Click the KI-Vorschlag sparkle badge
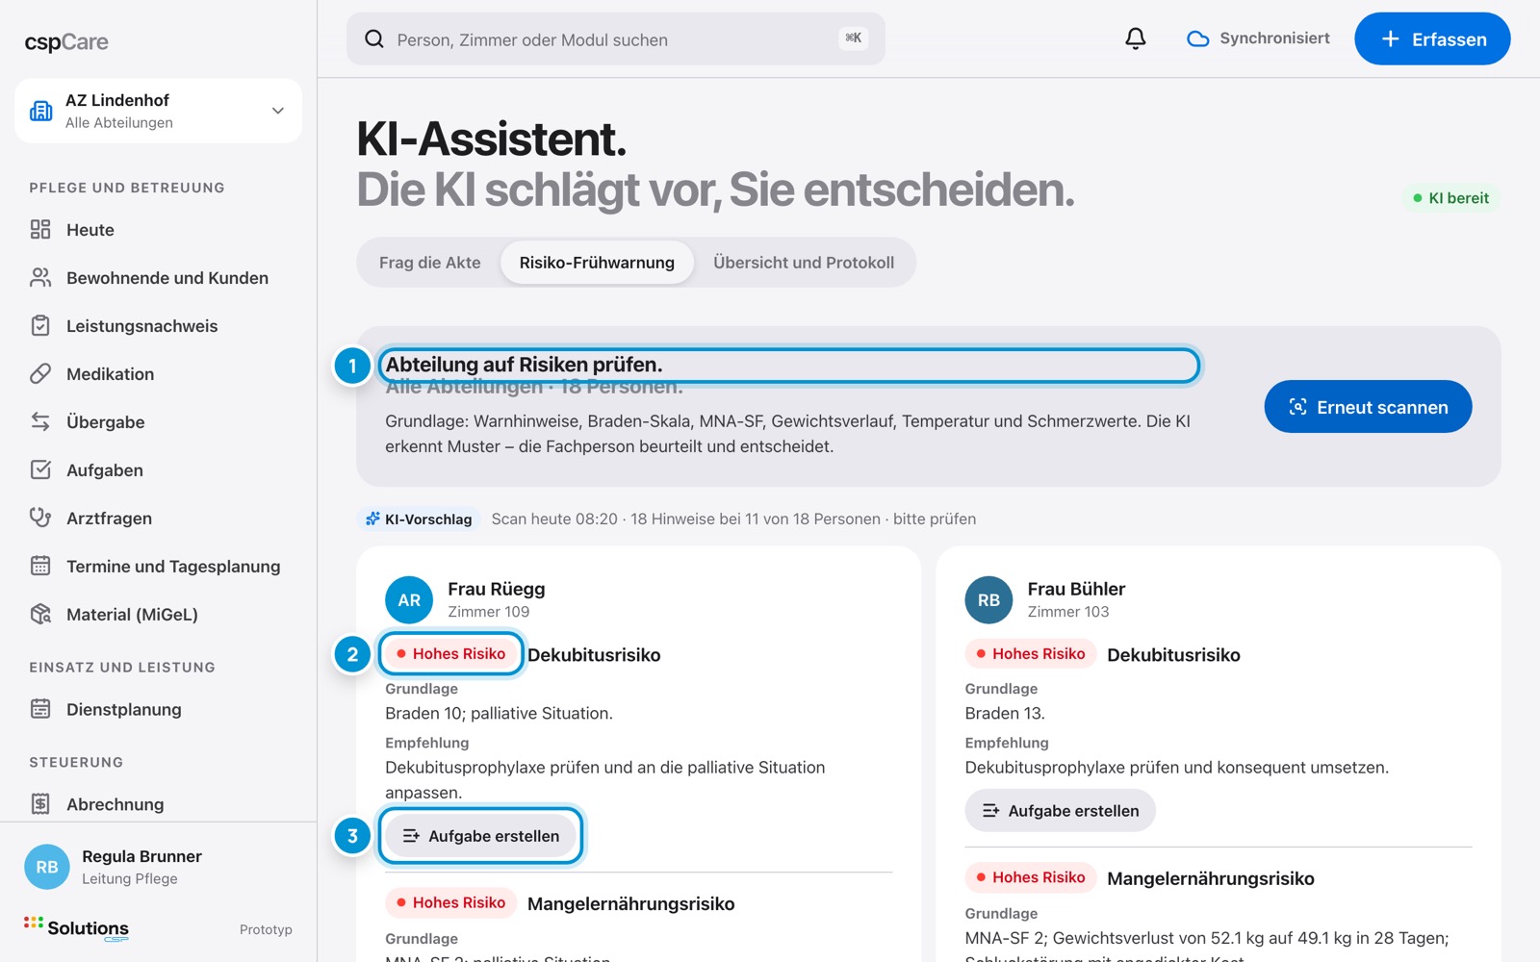The width and height of the screenshot is (1540, 962). click(x=419, y=519)
